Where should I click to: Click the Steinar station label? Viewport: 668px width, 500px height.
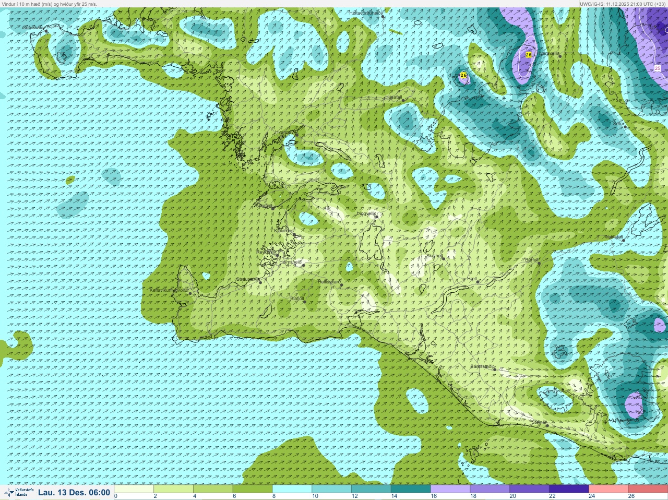tap(539, 422)
